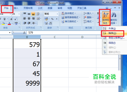Click the insert function fx button
The width and height of the screenshot is (127, 92).
[x=24, y=33]
